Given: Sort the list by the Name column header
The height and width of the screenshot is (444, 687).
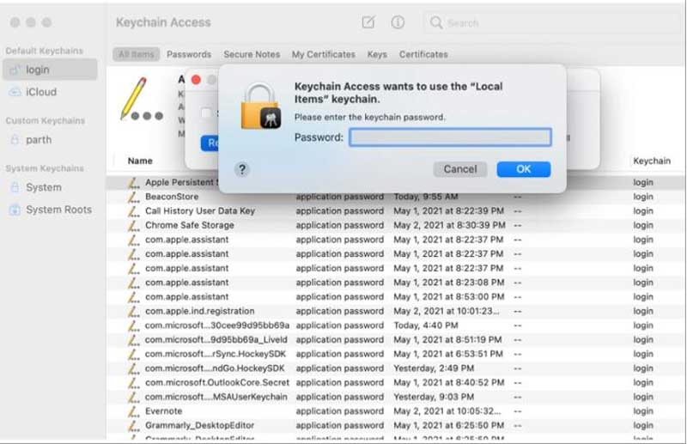Looking at the screenshot, I should pyautogui.click(x=140, y=161).
